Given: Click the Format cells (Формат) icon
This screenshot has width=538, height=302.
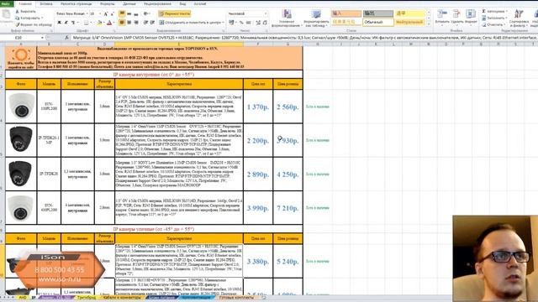Looking at the screenshot, I should pos(471,14).
